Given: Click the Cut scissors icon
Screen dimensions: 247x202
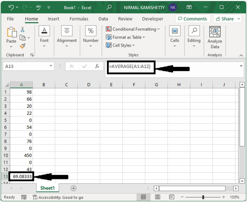Looking at the screenshot, I should pos(23,30).
